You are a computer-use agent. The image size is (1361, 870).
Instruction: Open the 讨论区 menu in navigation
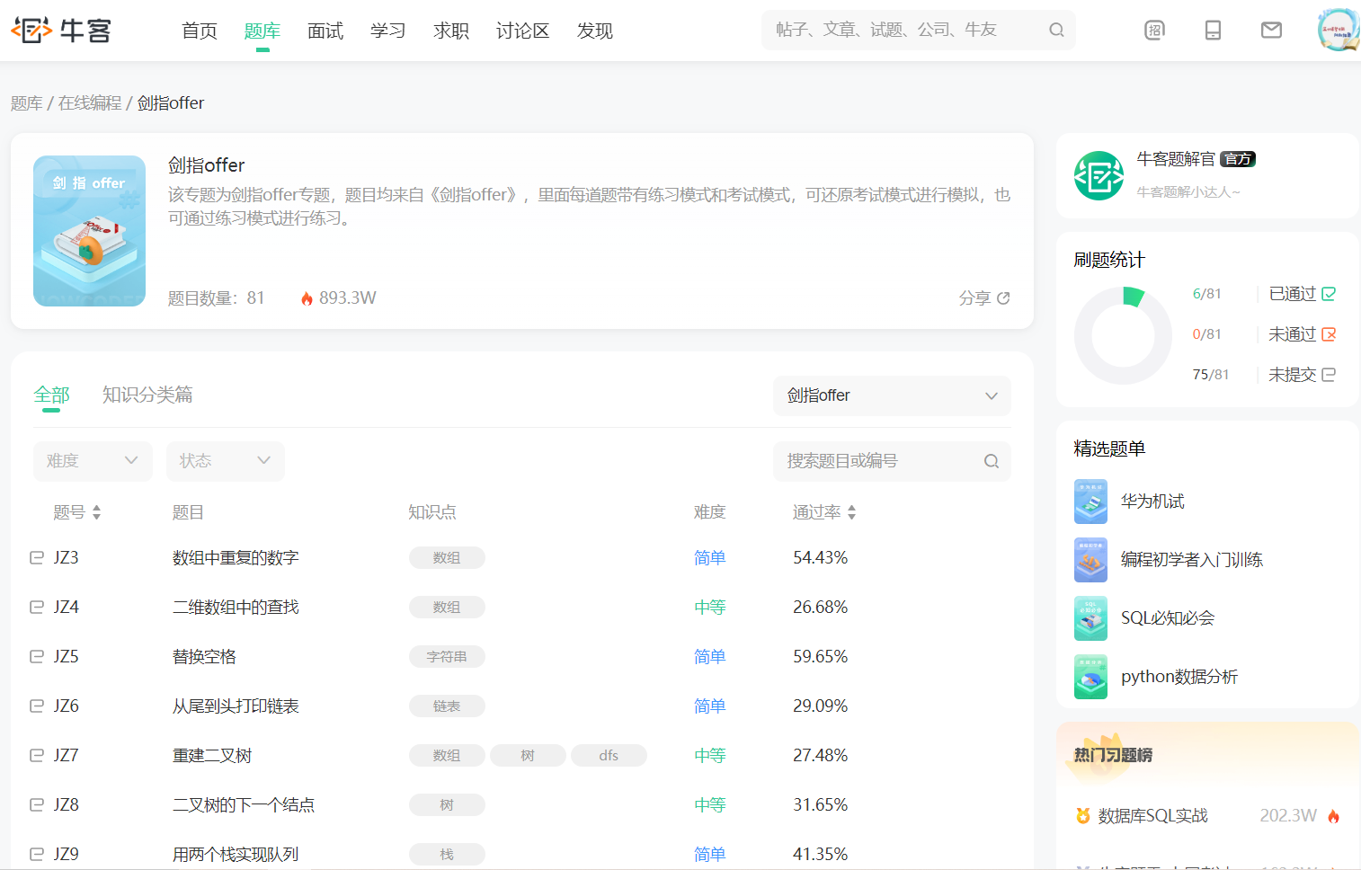tap(522, 31)
